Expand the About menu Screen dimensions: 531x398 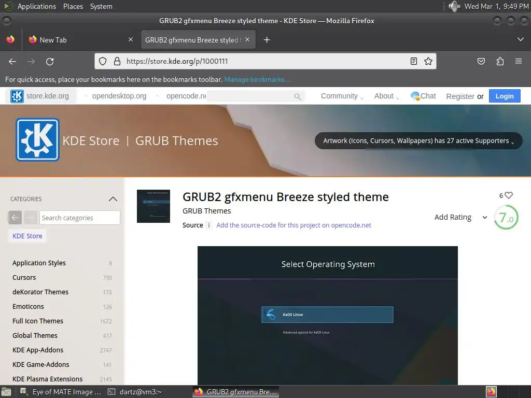pos(386,96)
